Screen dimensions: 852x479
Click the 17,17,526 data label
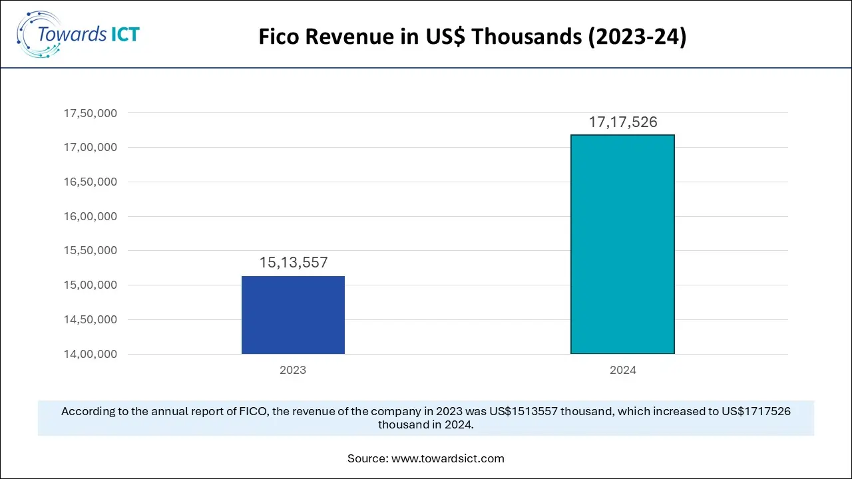click(x=623, y=122)
